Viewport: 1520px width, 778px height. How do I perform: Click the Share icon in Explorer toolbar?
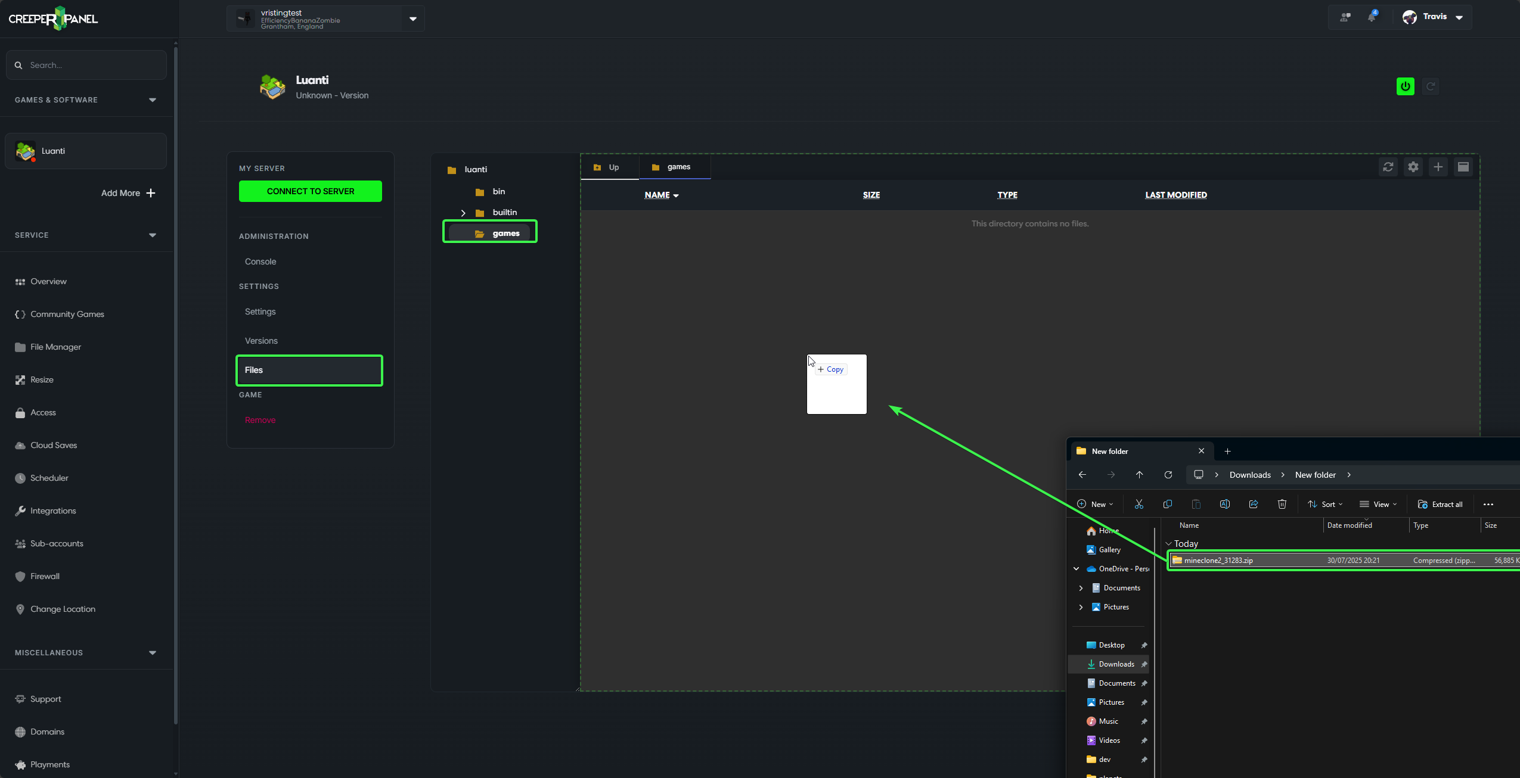coord(1253,504)
